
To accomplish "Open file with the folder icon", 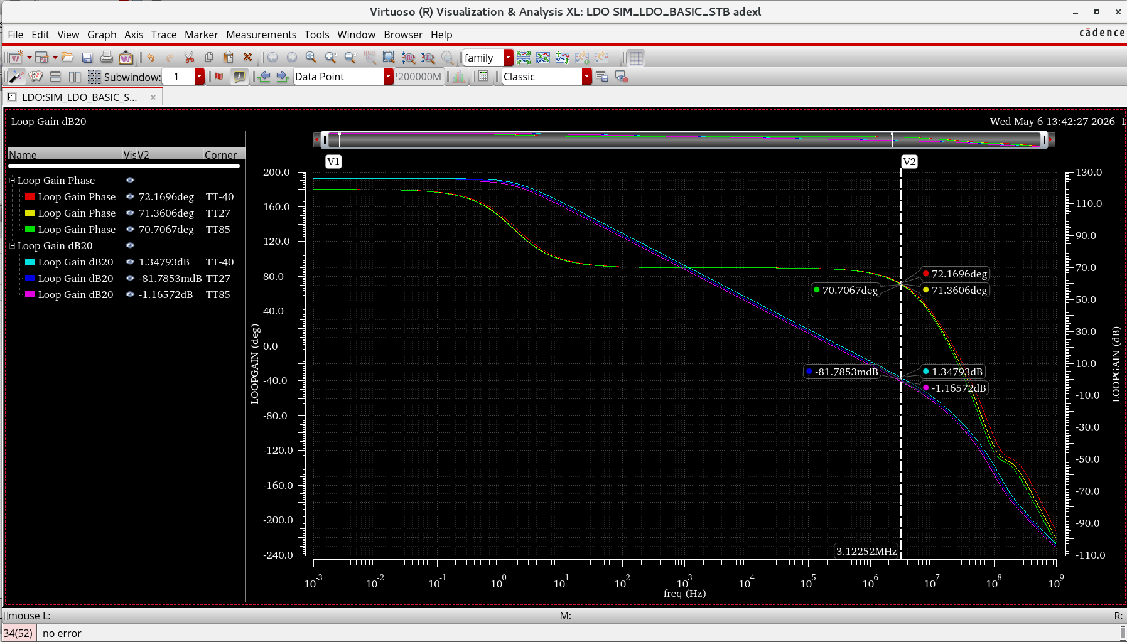I will (68, 58).
